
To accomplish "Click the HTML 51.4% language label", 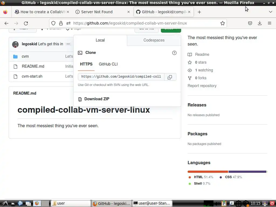I will click(203, 177).
